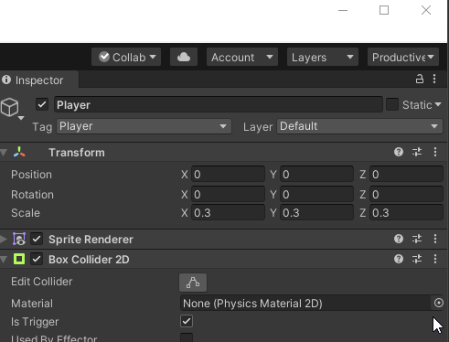Open Box Collider 2D options menu
The image size is (449, 342).
click(x=435, y=259)
